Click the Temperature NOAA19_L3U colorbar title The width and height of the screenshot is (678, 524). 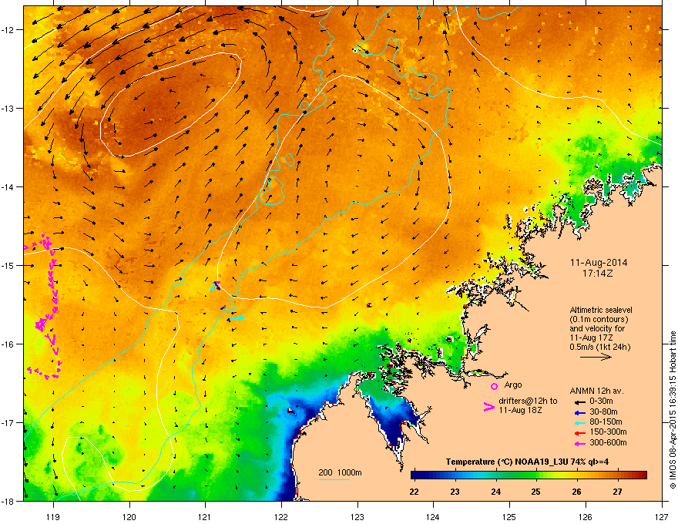point(527,462)
